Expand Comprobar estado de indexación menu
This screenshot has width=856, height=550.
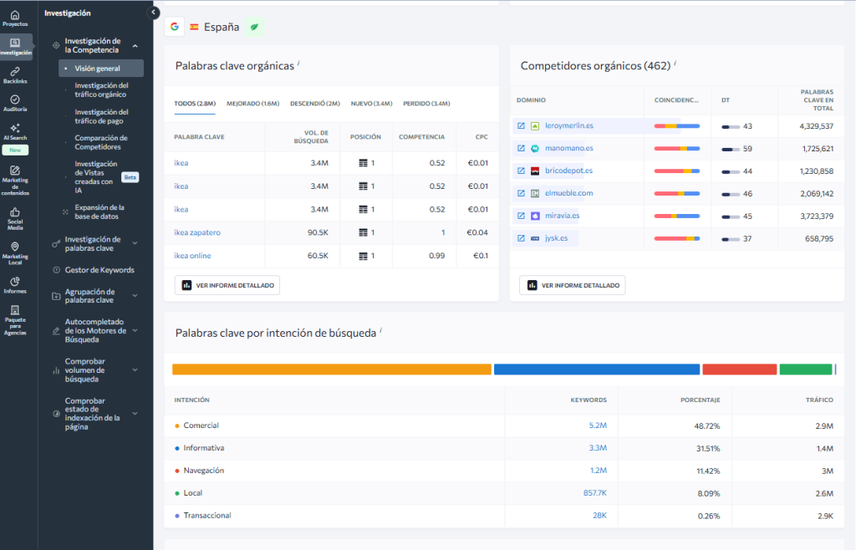coord(135,414)
